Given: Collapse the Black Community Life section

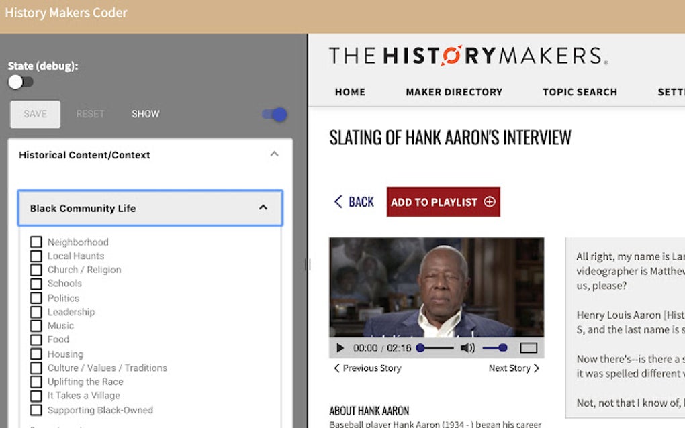Looking at the screenshot, I should tap(150, 208).
